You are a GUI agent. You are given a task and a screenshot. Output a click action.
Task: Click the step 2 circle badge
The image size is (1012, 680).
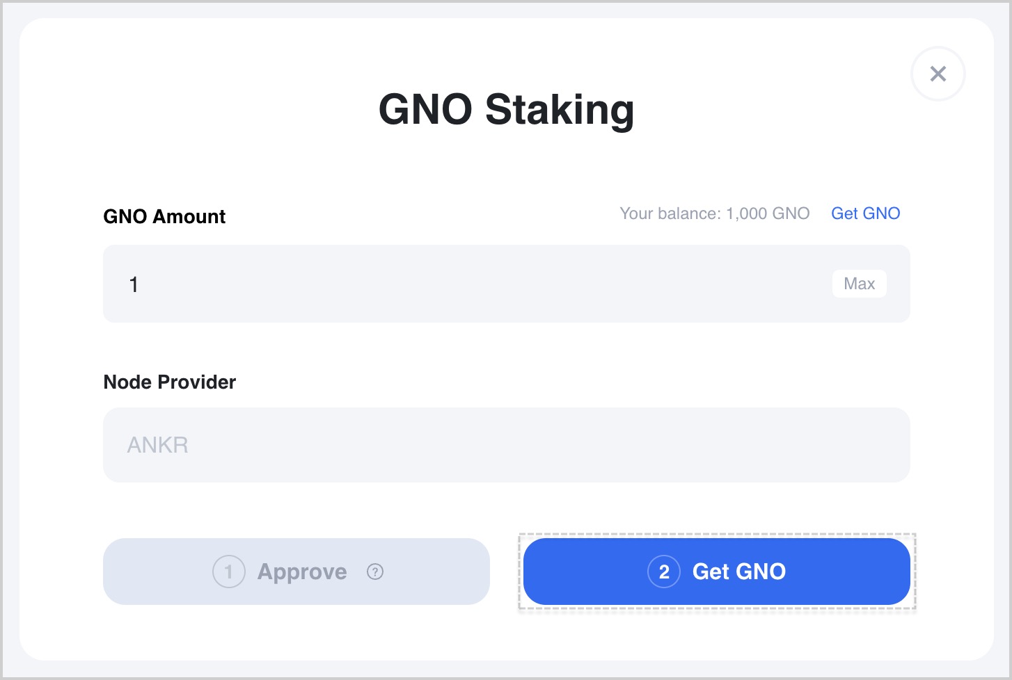pos(664,572)
